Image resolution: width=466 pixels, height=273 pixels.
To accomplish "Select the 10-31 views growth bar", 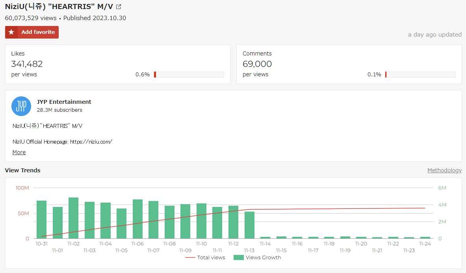I will [x=42, y=220].
